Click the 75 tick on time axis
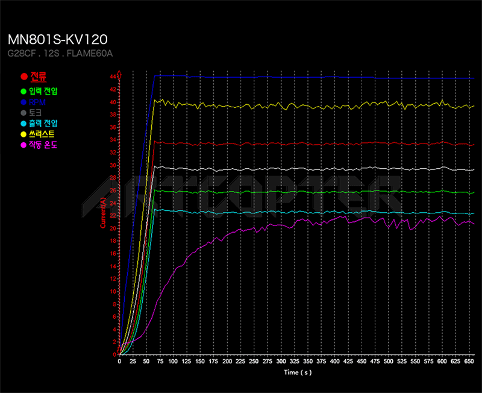 160,361
